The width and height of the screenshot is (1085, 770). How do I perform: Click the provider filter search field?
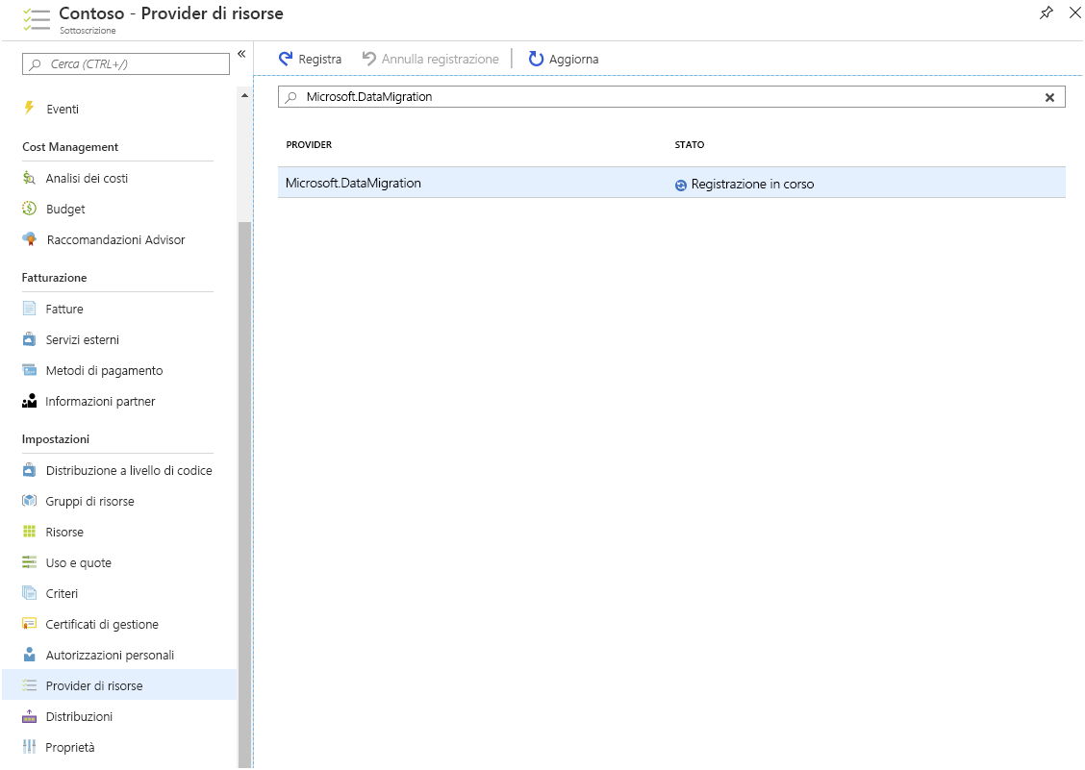[671, 97]
